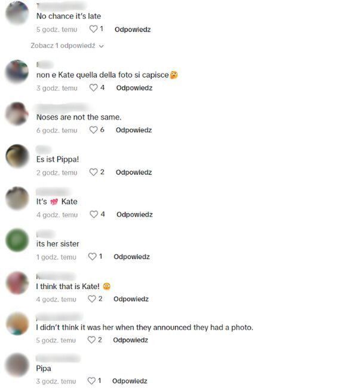Heart the 'I think that is Kate!' comment

92,299
